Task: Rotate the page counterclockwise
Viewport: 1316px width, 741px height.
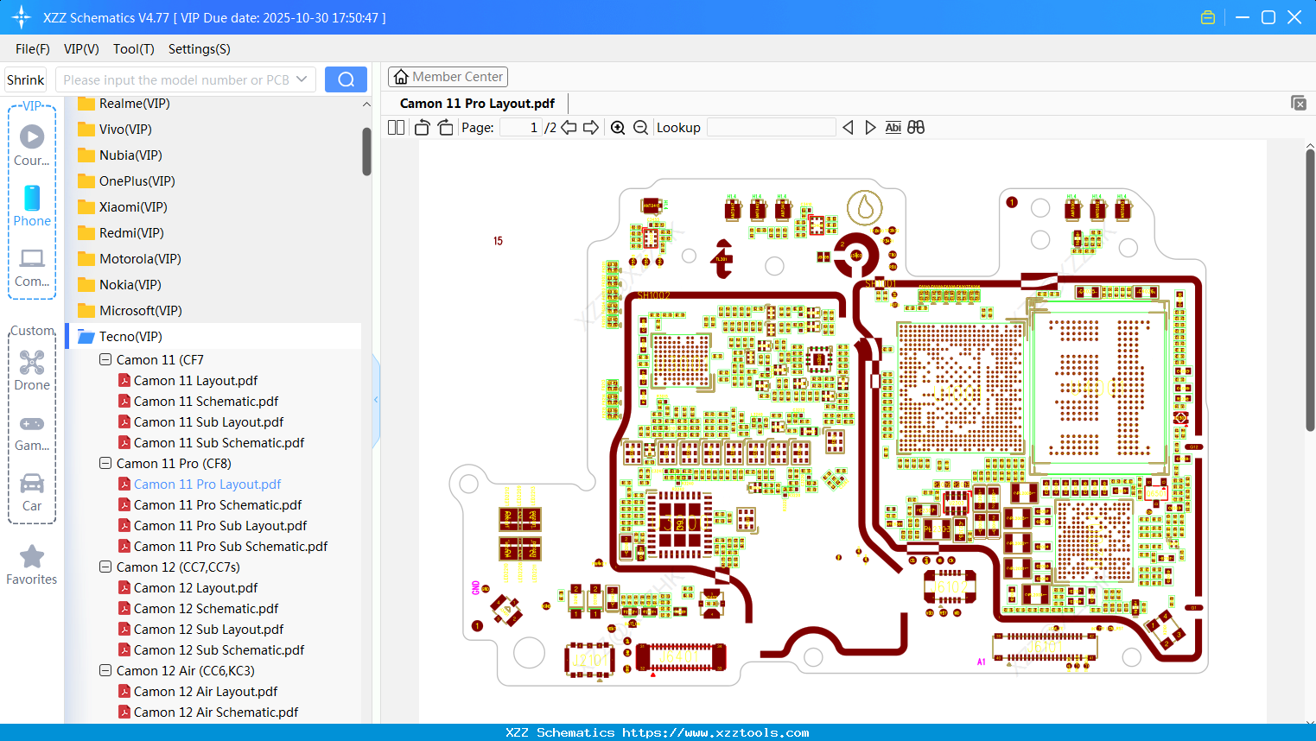Action: tap(422, 127)
